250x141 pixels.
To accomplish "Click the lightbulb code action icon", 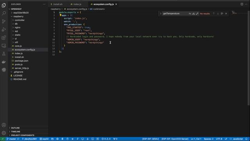I will (x=61, y=15).
